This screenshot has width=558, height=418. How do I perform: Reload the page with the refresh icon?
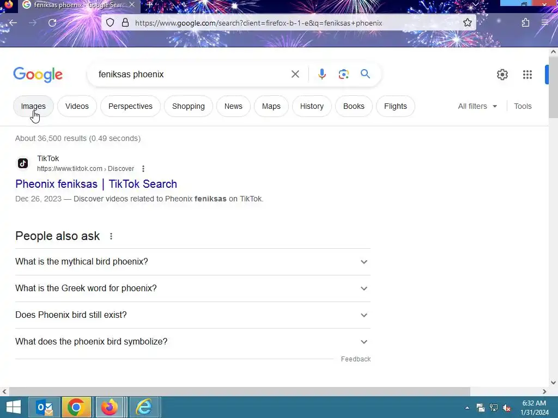(52, 23)
